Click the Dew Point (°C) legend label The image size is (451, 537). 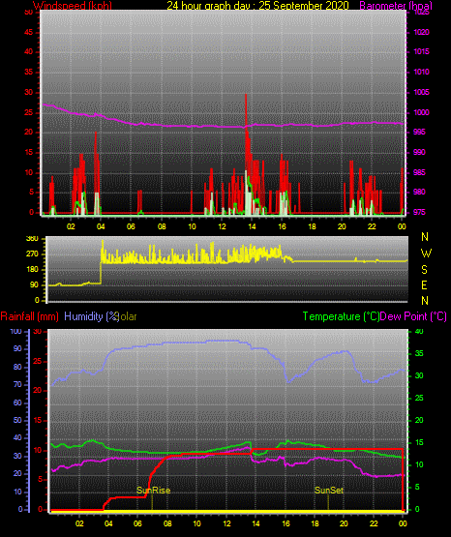point(413,316)
